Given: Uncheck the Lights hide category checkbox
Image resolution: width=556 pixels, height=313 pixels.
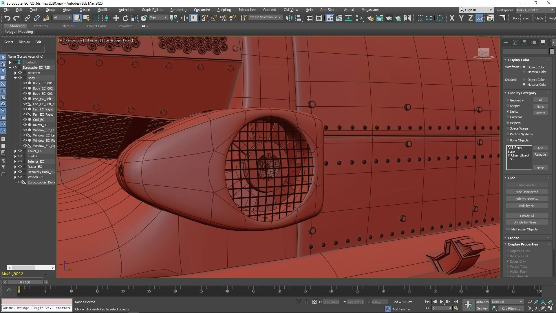Looking at the screenshot, I should 508,112.
